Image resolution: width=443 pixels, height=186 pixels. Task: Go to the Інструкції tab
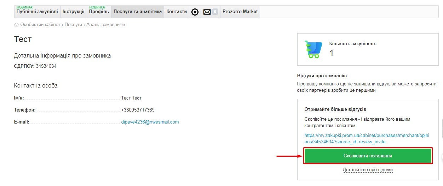coord(73,12)
